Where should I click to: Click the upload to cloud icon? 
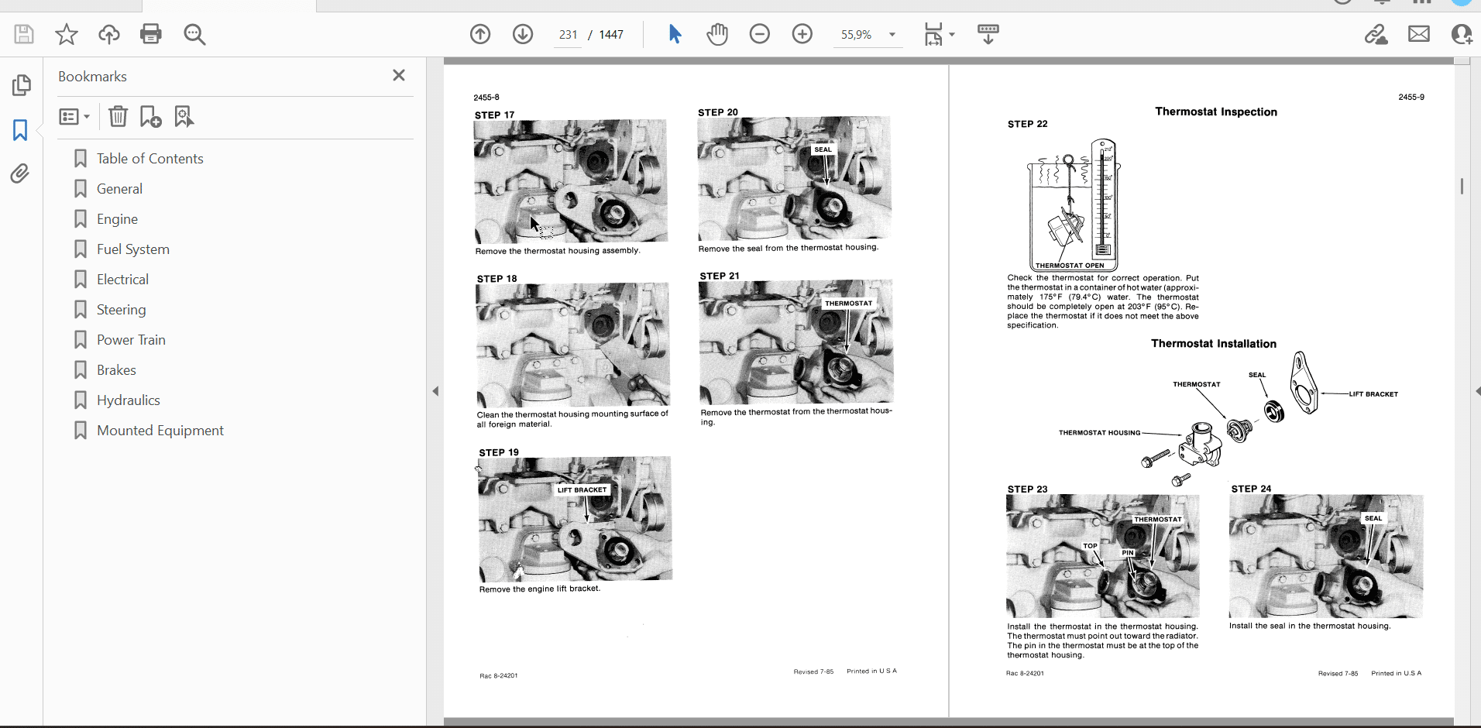point(109,34)
